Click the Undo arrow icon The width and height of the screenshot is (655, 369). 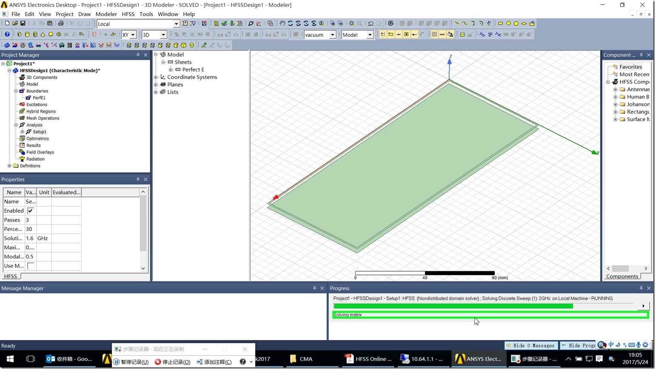[371, 23]
